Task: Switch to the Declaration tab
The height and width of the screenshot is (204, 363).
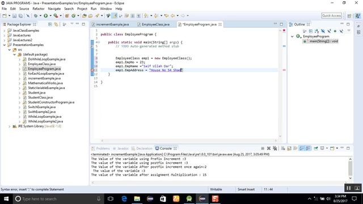Action: coord(142,148)
